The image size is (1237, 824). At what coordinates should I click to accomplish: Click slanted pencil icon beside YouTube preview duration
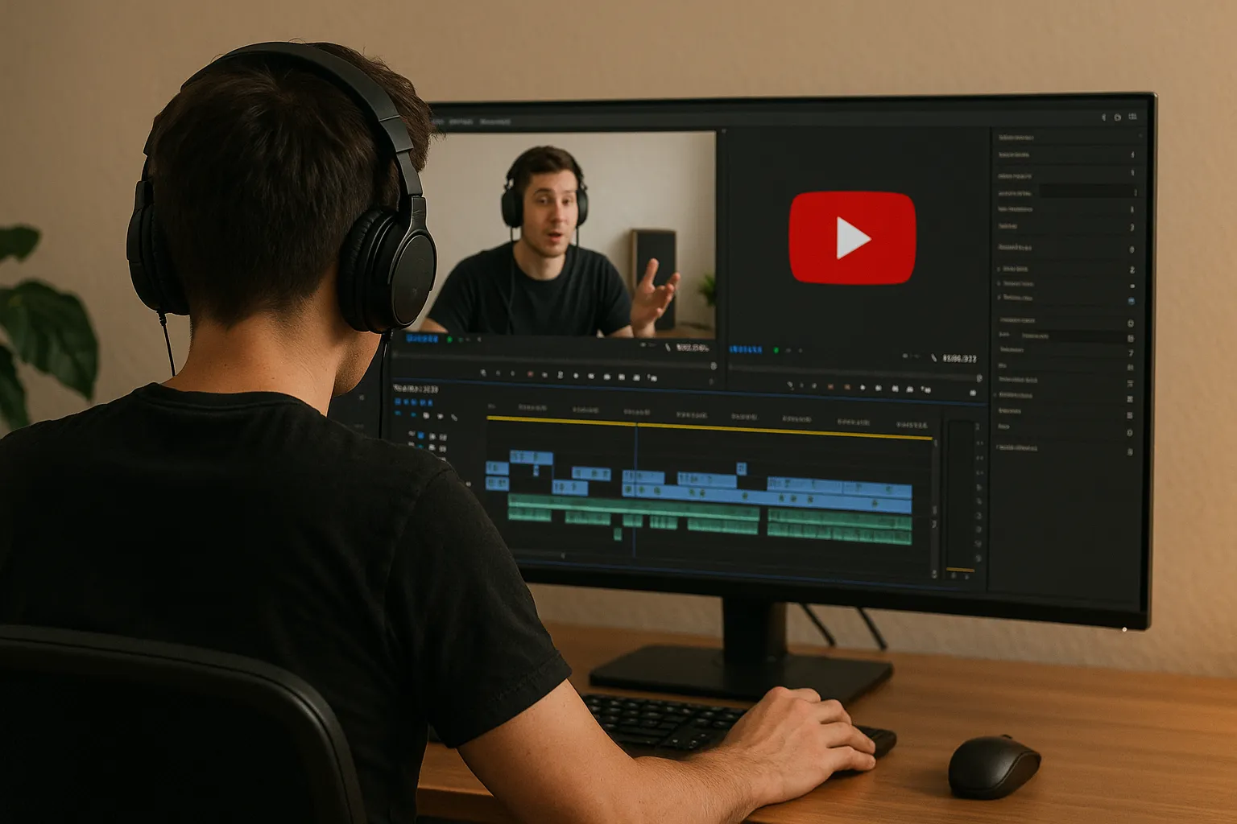pos(933,358)
